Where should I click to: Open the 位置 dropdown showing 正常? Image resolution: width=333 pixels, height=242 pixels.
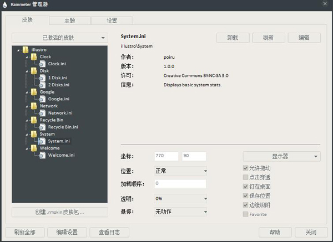(x=180, y=171)
